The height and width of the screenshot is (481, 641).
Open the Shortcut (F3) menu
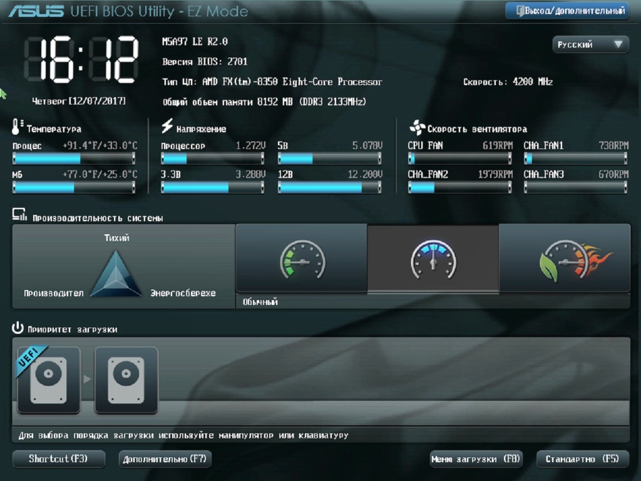tap(58, 459)
